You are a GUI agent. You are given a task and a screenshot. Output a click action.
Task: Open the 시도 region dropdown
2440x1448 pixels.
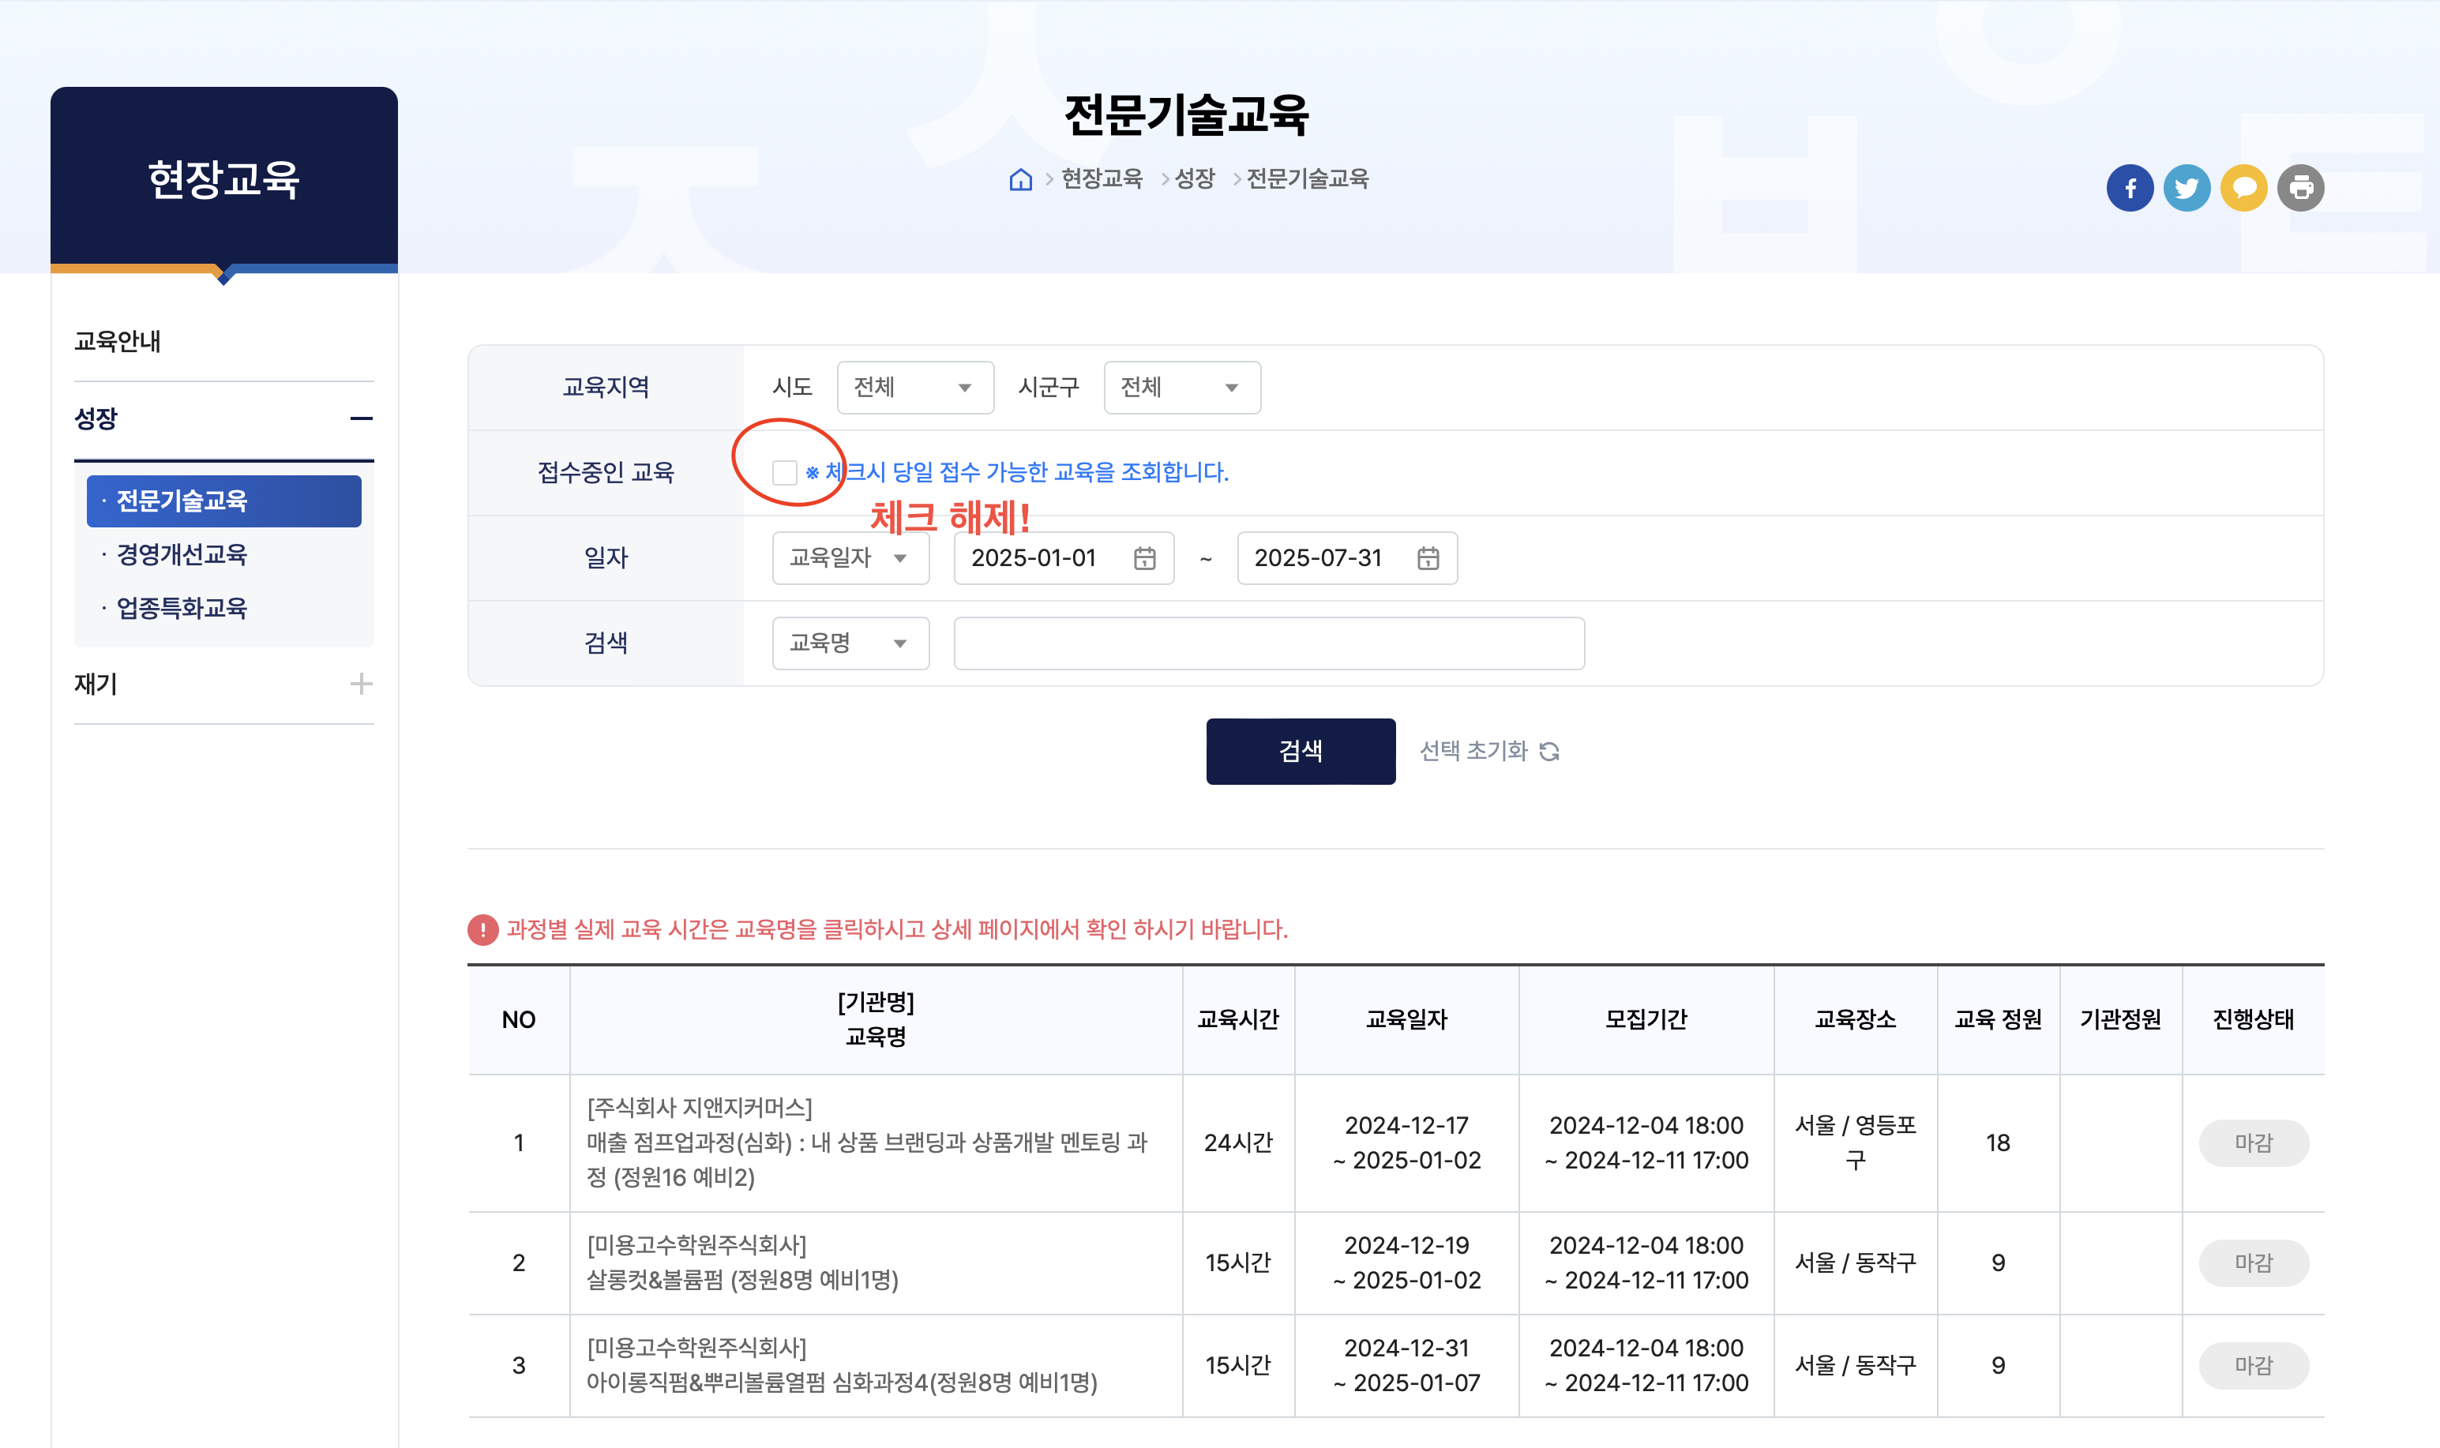[x=914, y=388]
